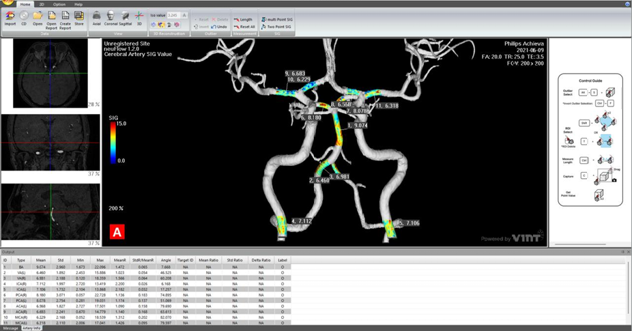Screen dimensions: 632x331
Task: Switch to the Message tab at bottom
Action: pos(10,328)
